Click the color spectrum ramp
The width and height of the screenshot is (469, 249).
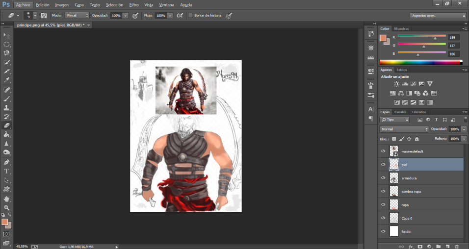(421, 62)
